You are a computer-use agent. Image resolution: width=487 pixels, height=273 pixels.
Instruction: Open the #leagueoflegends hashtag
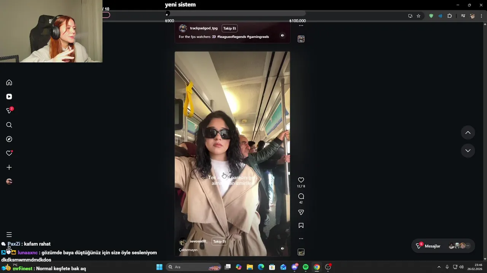point(231,37)
